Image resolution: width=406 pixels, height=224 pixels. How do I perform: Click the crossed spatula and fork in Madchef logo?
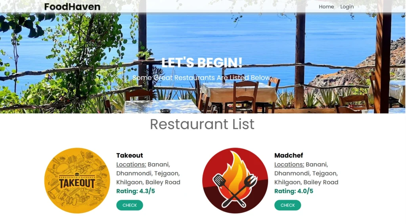tap(235, 190)
